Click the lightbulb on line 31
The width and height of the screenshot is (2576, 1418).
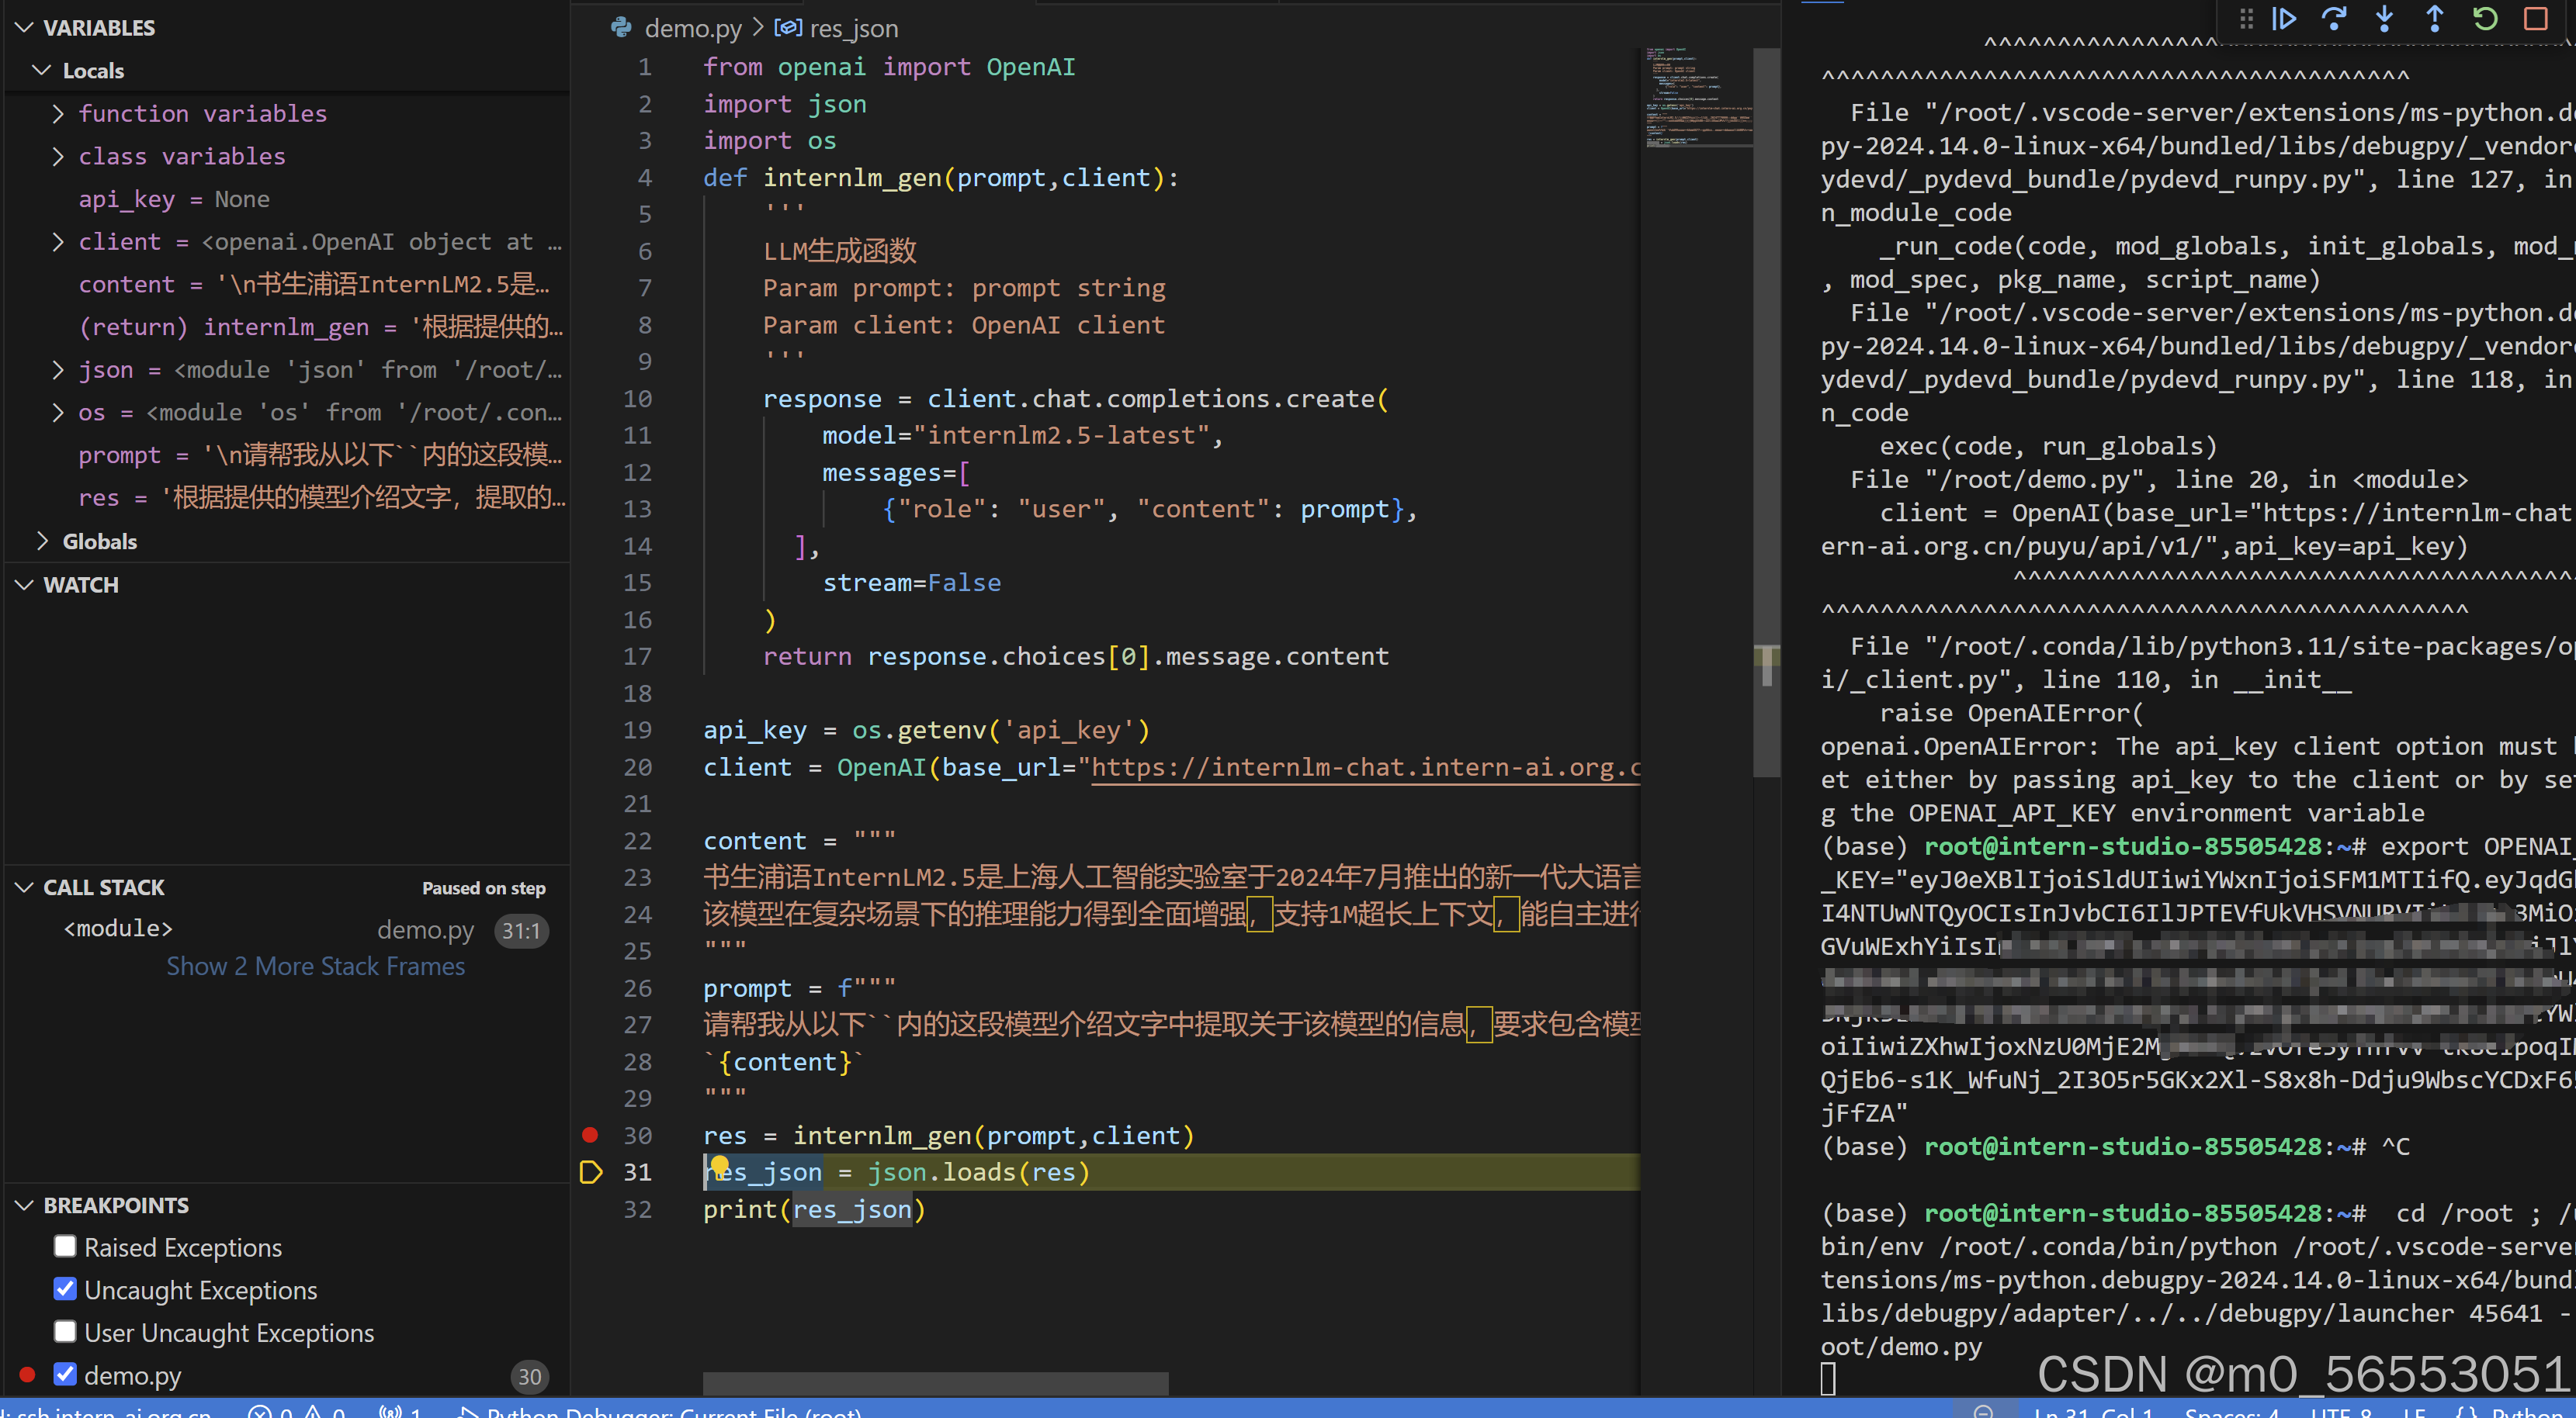720,1164
